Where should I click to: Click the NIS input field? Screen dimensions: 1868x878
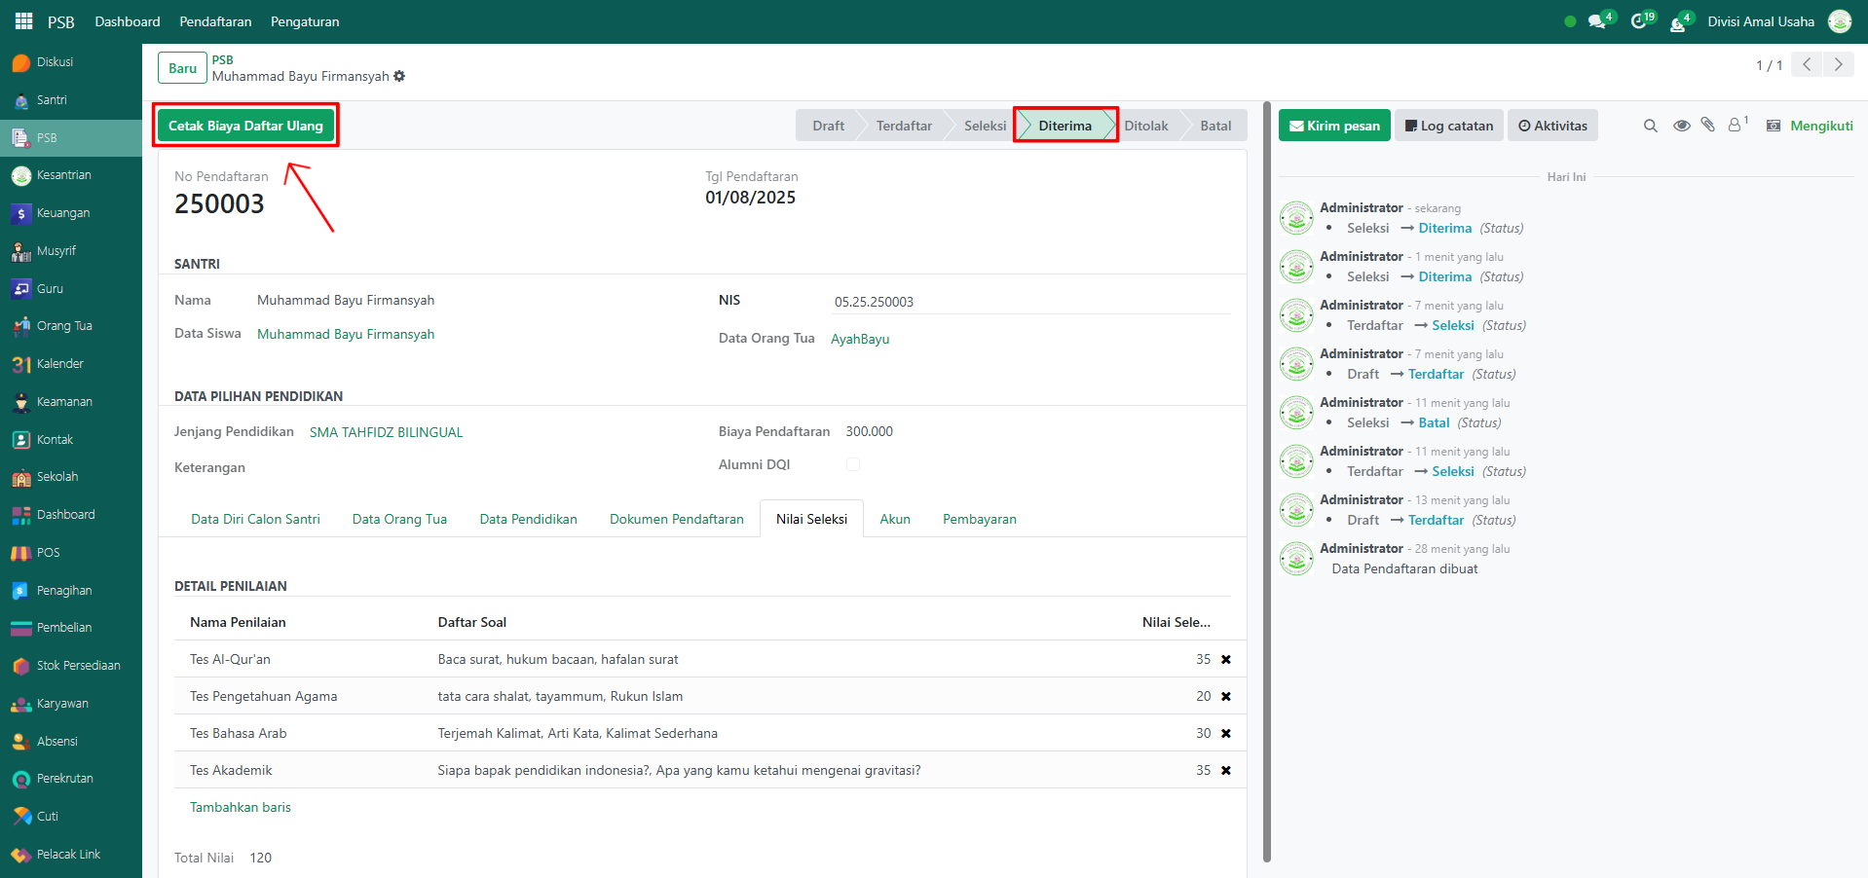[x=1030, y=302]
